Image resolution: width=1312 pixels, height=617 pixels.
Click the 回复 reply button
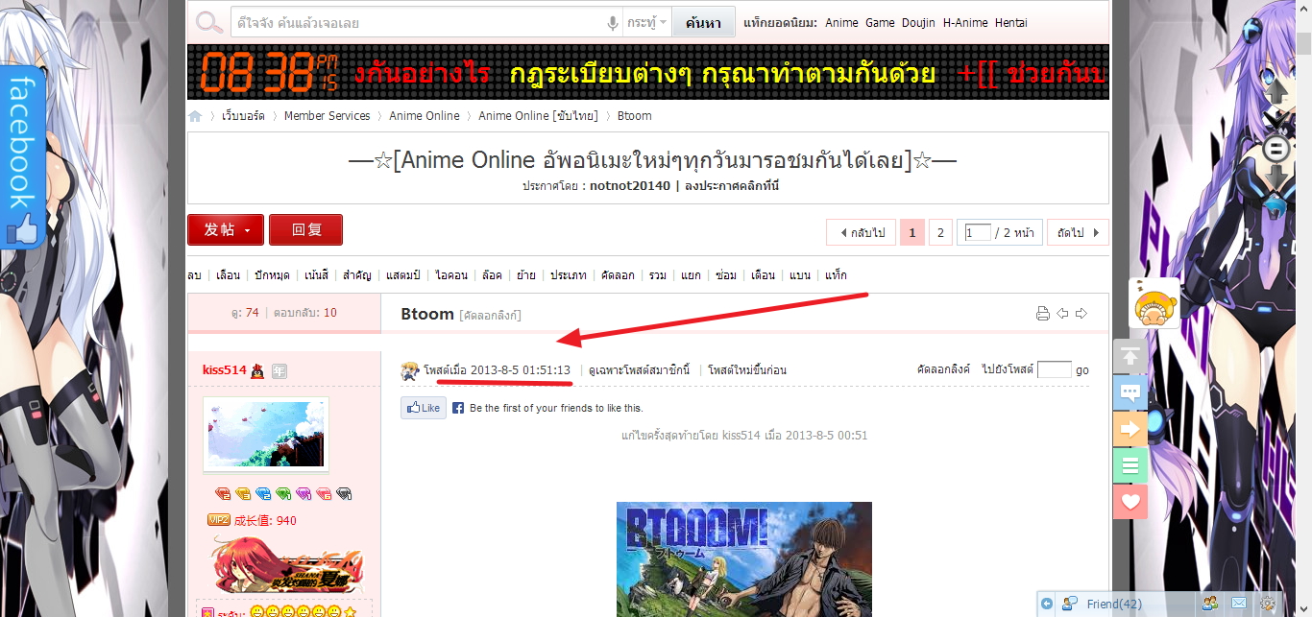[x=305, y=230]
